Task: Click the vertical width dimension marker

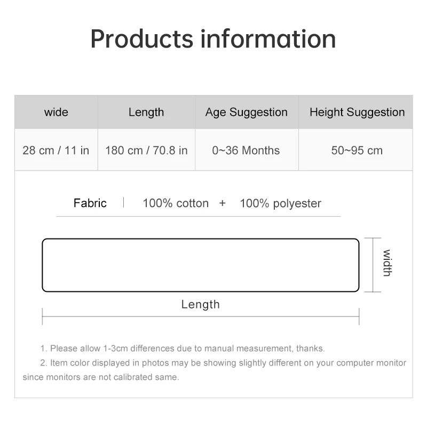Action: point(373,265)
